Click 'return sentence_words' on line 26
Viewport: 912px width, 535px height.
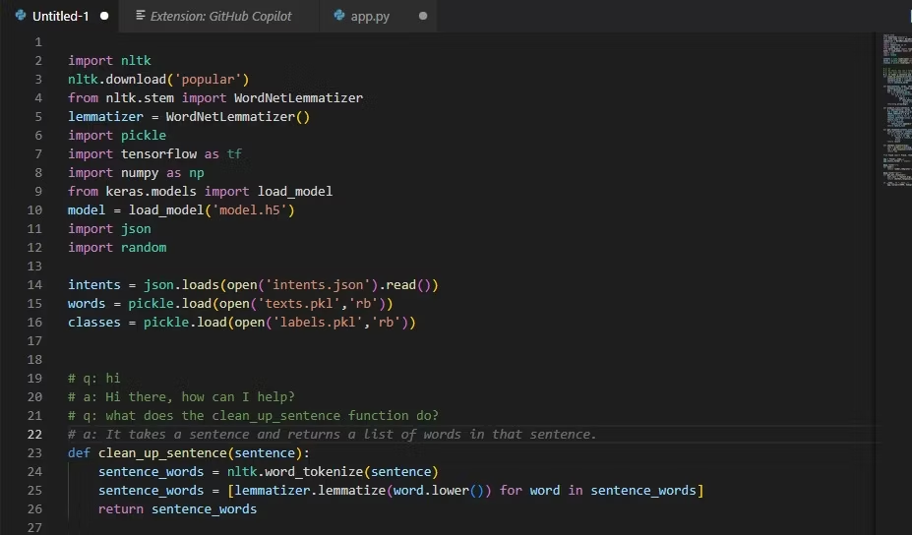177,509
